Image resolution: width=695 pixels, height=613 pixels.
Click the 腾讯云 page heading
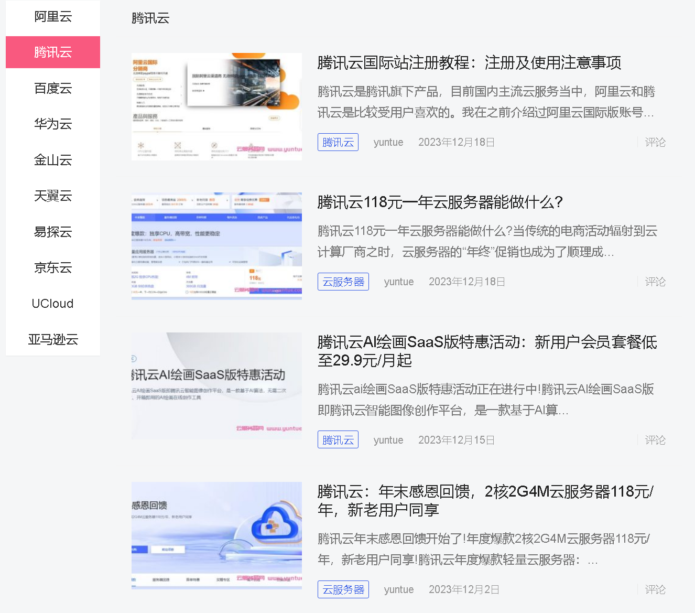click(151, 18)
